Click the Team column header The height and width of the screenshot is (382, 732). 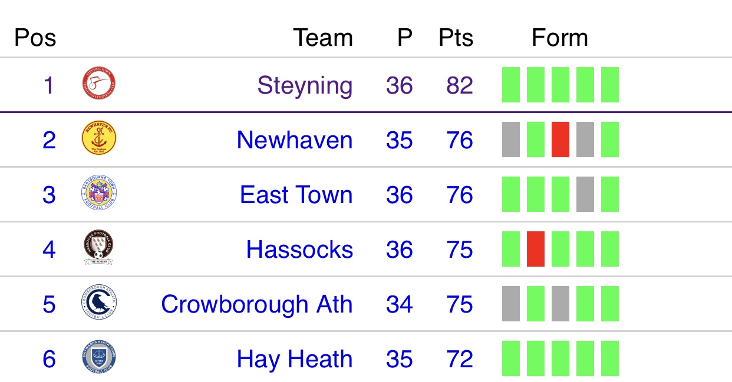point(324,38)
